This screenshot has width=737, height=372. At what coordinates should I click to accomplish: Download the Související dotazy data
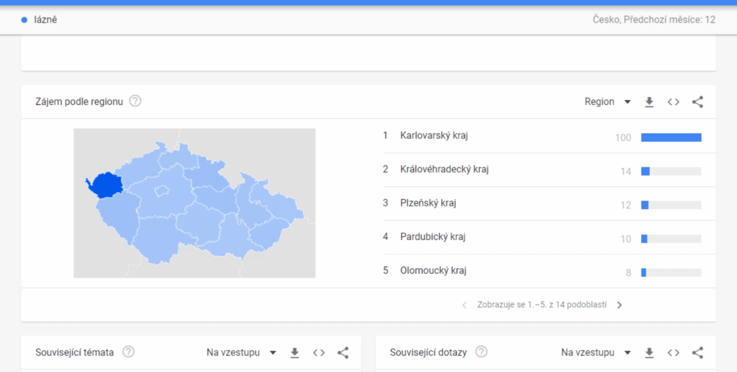tap(649, 352)
